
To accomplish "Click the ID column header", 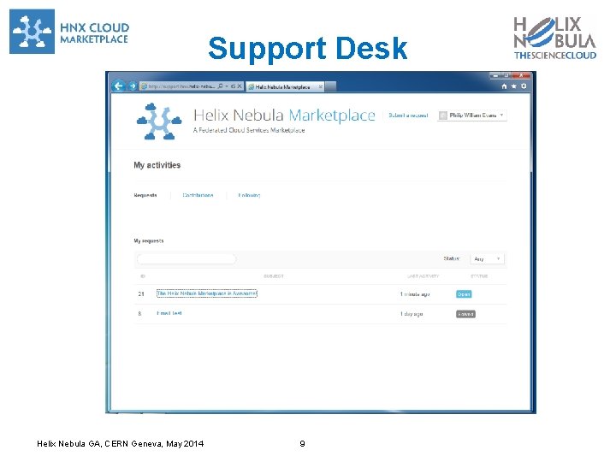I will (x=143, y=276).
